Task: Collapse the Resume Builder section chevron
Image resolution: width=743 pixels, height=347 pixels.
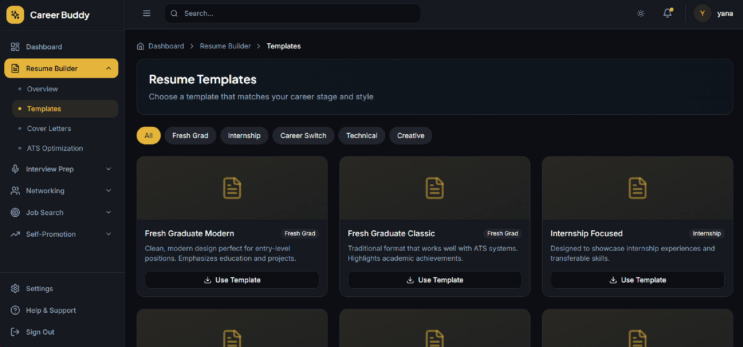Action: click(109, 68)
